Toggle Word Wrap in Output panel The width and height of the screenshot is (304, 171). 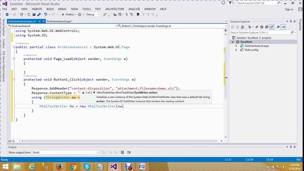pyautogui.click(x=129, y=152)
